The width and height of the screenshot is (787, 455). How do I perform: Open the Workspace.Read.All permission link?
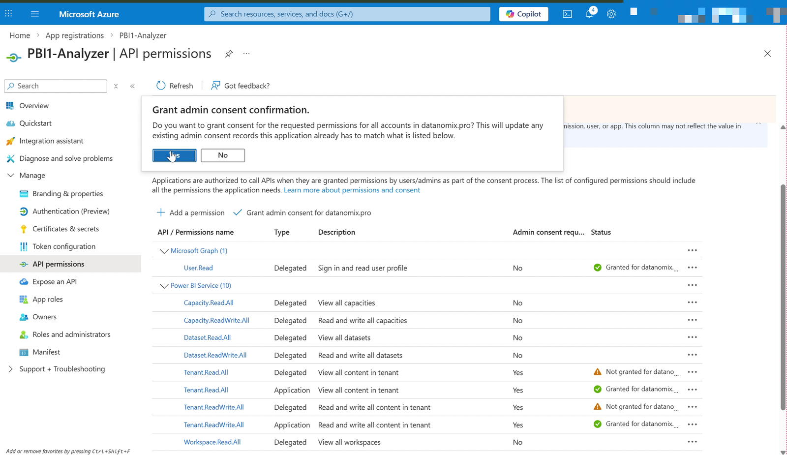[212, 442]
